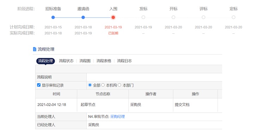Select the 开标 stage circle

click(x=174, y=17)
